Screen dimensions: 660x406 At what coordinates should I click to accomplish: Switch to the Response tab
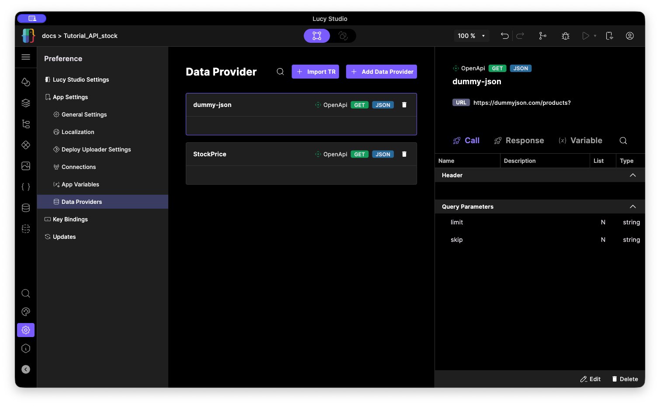[x=519, y=141]
